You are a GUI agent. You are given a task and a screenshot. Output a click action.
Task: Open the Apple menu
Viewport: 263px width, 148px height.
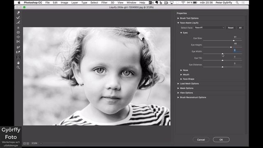coord(19,2)
